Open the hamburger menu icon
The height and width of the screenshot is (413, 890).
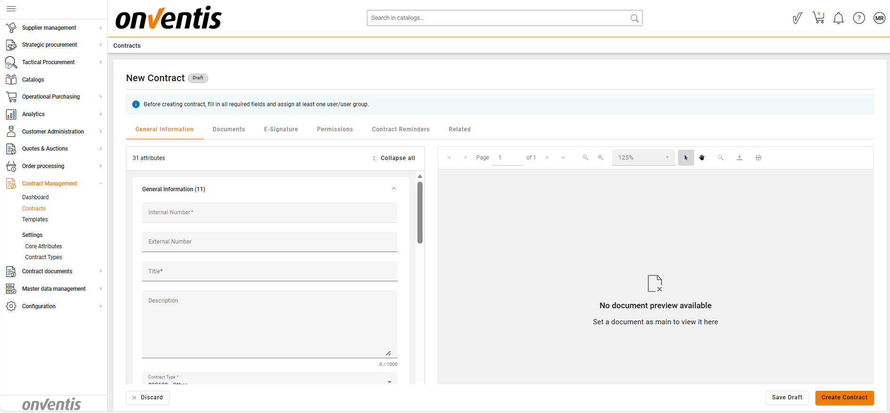pos(11,8)
